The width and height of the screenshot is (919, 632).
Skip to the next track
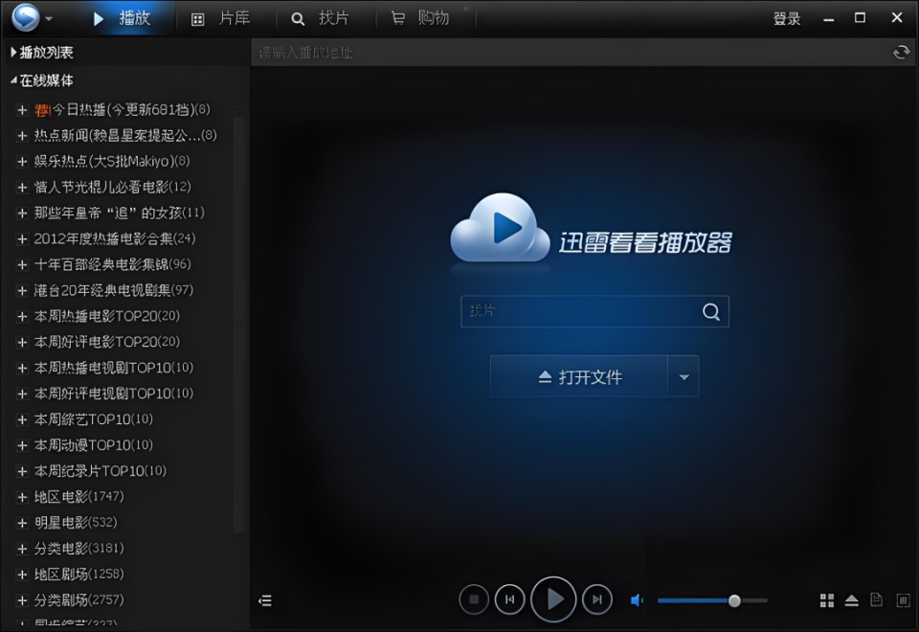596,599
